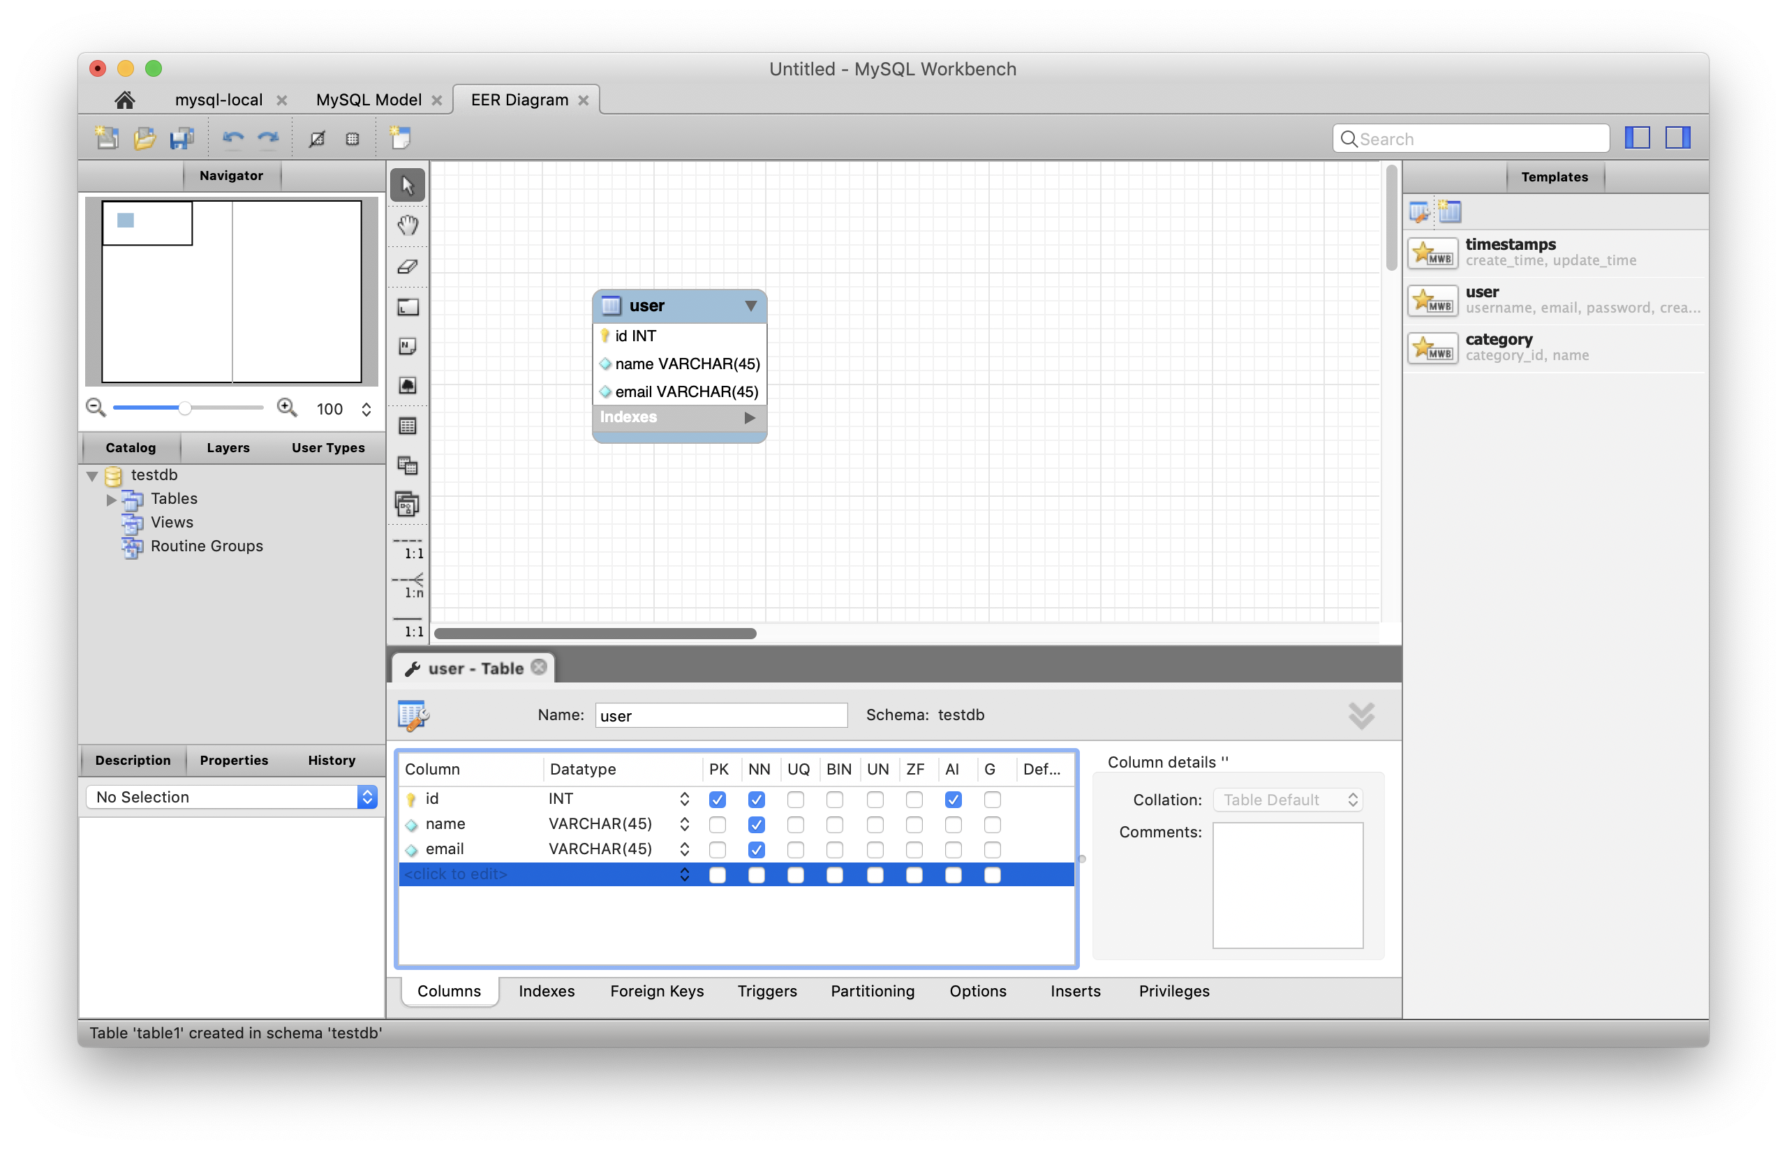Uncheck AI for the id column
Screen dimensions: 1787x1150
click(954, 800)
